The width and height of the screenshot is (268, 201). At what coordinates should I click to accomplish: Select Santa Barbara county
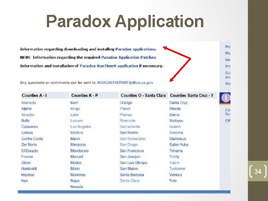click(x=132, y=175)
